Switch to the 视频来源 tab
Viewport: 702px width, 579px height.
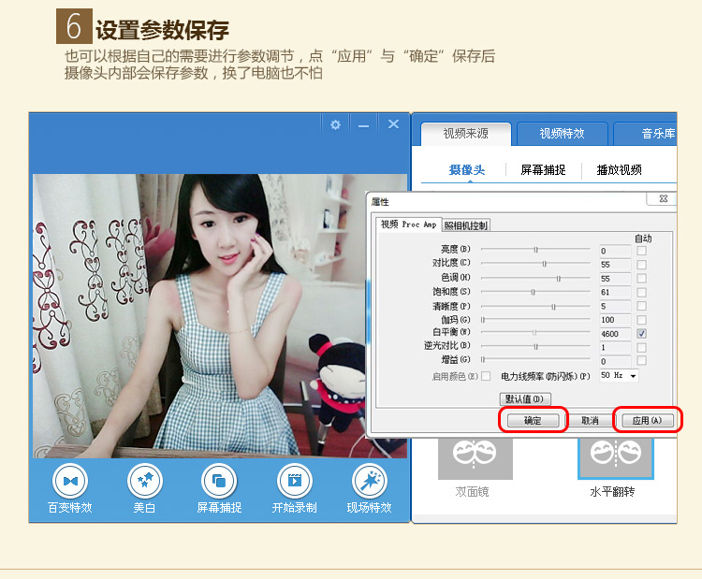[465, 134]
